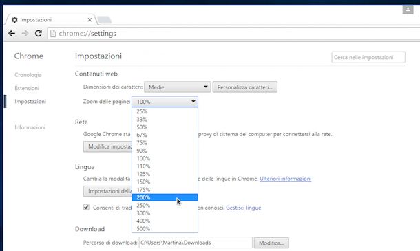Open the Gestisci lingue link

(x=244, y=208)
